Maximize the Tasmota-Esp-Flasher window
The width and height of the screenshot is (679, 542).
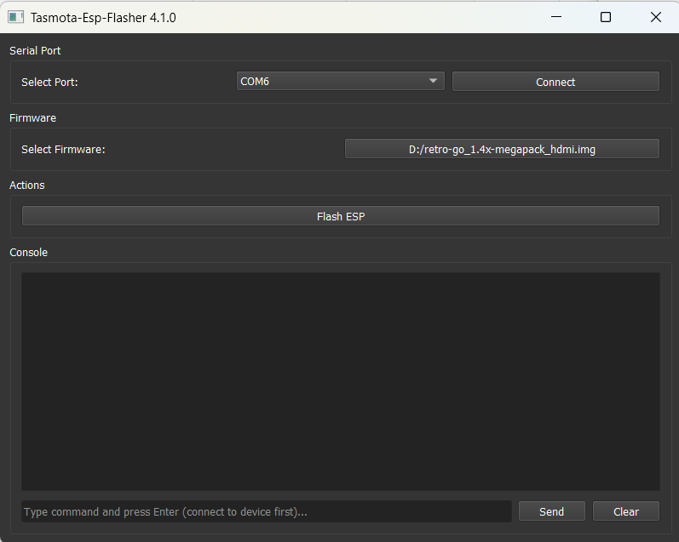click(x=606, y=17)
